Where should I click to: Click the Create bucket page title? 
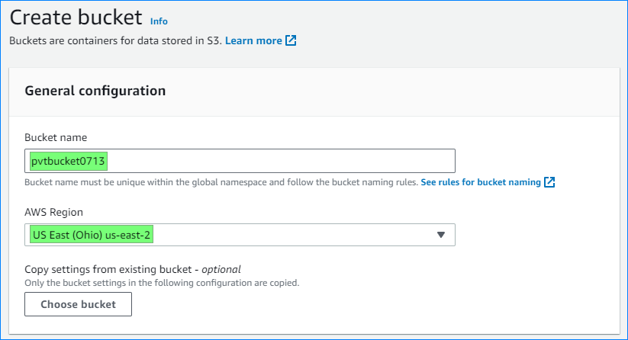pos(76,18)
